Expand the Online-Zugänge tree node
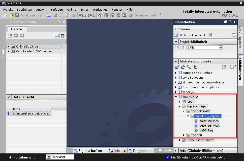244x161 pixels. 9,47
